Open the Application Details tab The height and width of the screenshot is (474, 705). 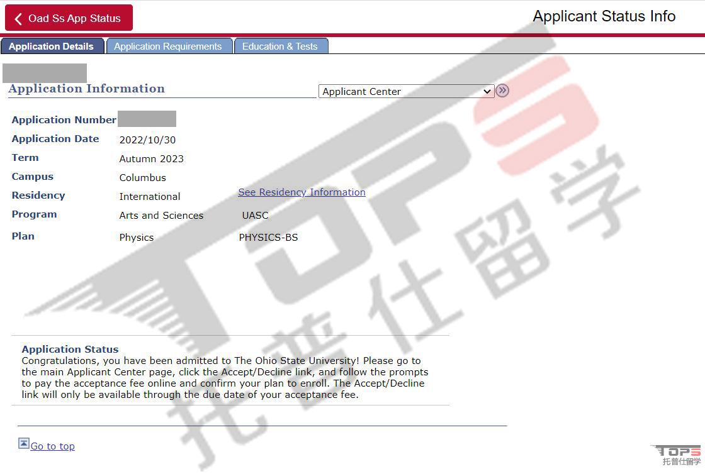pyautogui.click(x=52, y=47)
